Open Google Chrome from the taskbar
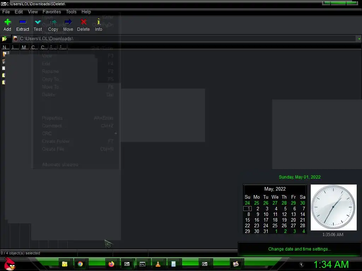This screenshot has height=271, width=362. [80, 264]
